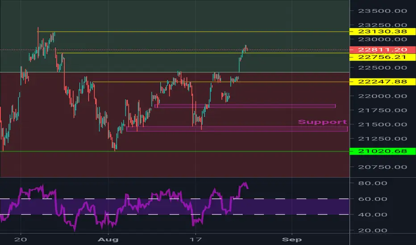Viewport: 416px width, 245px height.
Task: Click the red 22811.20 current price label
Action: tap(383, 49)
